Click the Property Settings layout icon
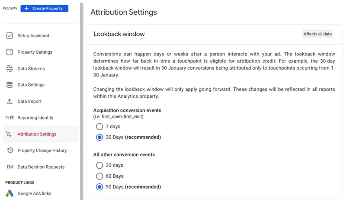Image resolution: width=346 pixels, height=202 pixels. point(10,52)
